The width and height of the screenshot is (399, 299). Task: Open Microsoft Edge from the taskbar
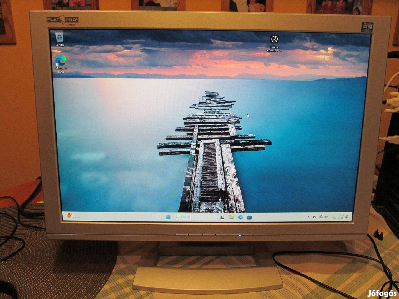(241, 217)
